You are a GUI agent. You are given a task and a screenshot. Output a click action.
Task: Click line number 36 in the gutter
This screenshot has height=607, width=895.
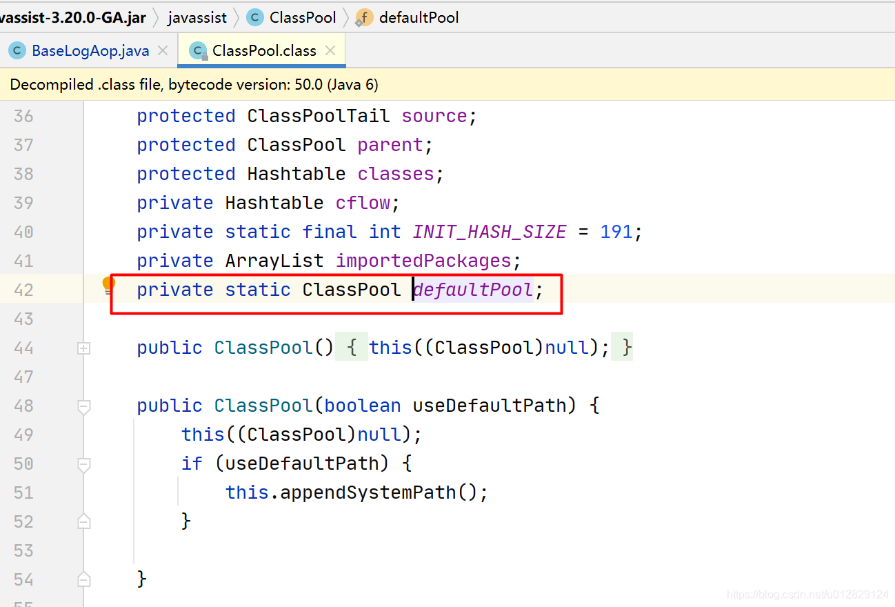point(23,116)
